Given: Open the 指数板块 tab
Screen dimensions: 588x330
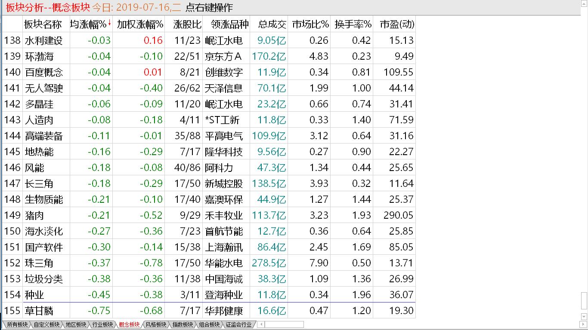Looking at the screenshot, I should click(183, 325).
